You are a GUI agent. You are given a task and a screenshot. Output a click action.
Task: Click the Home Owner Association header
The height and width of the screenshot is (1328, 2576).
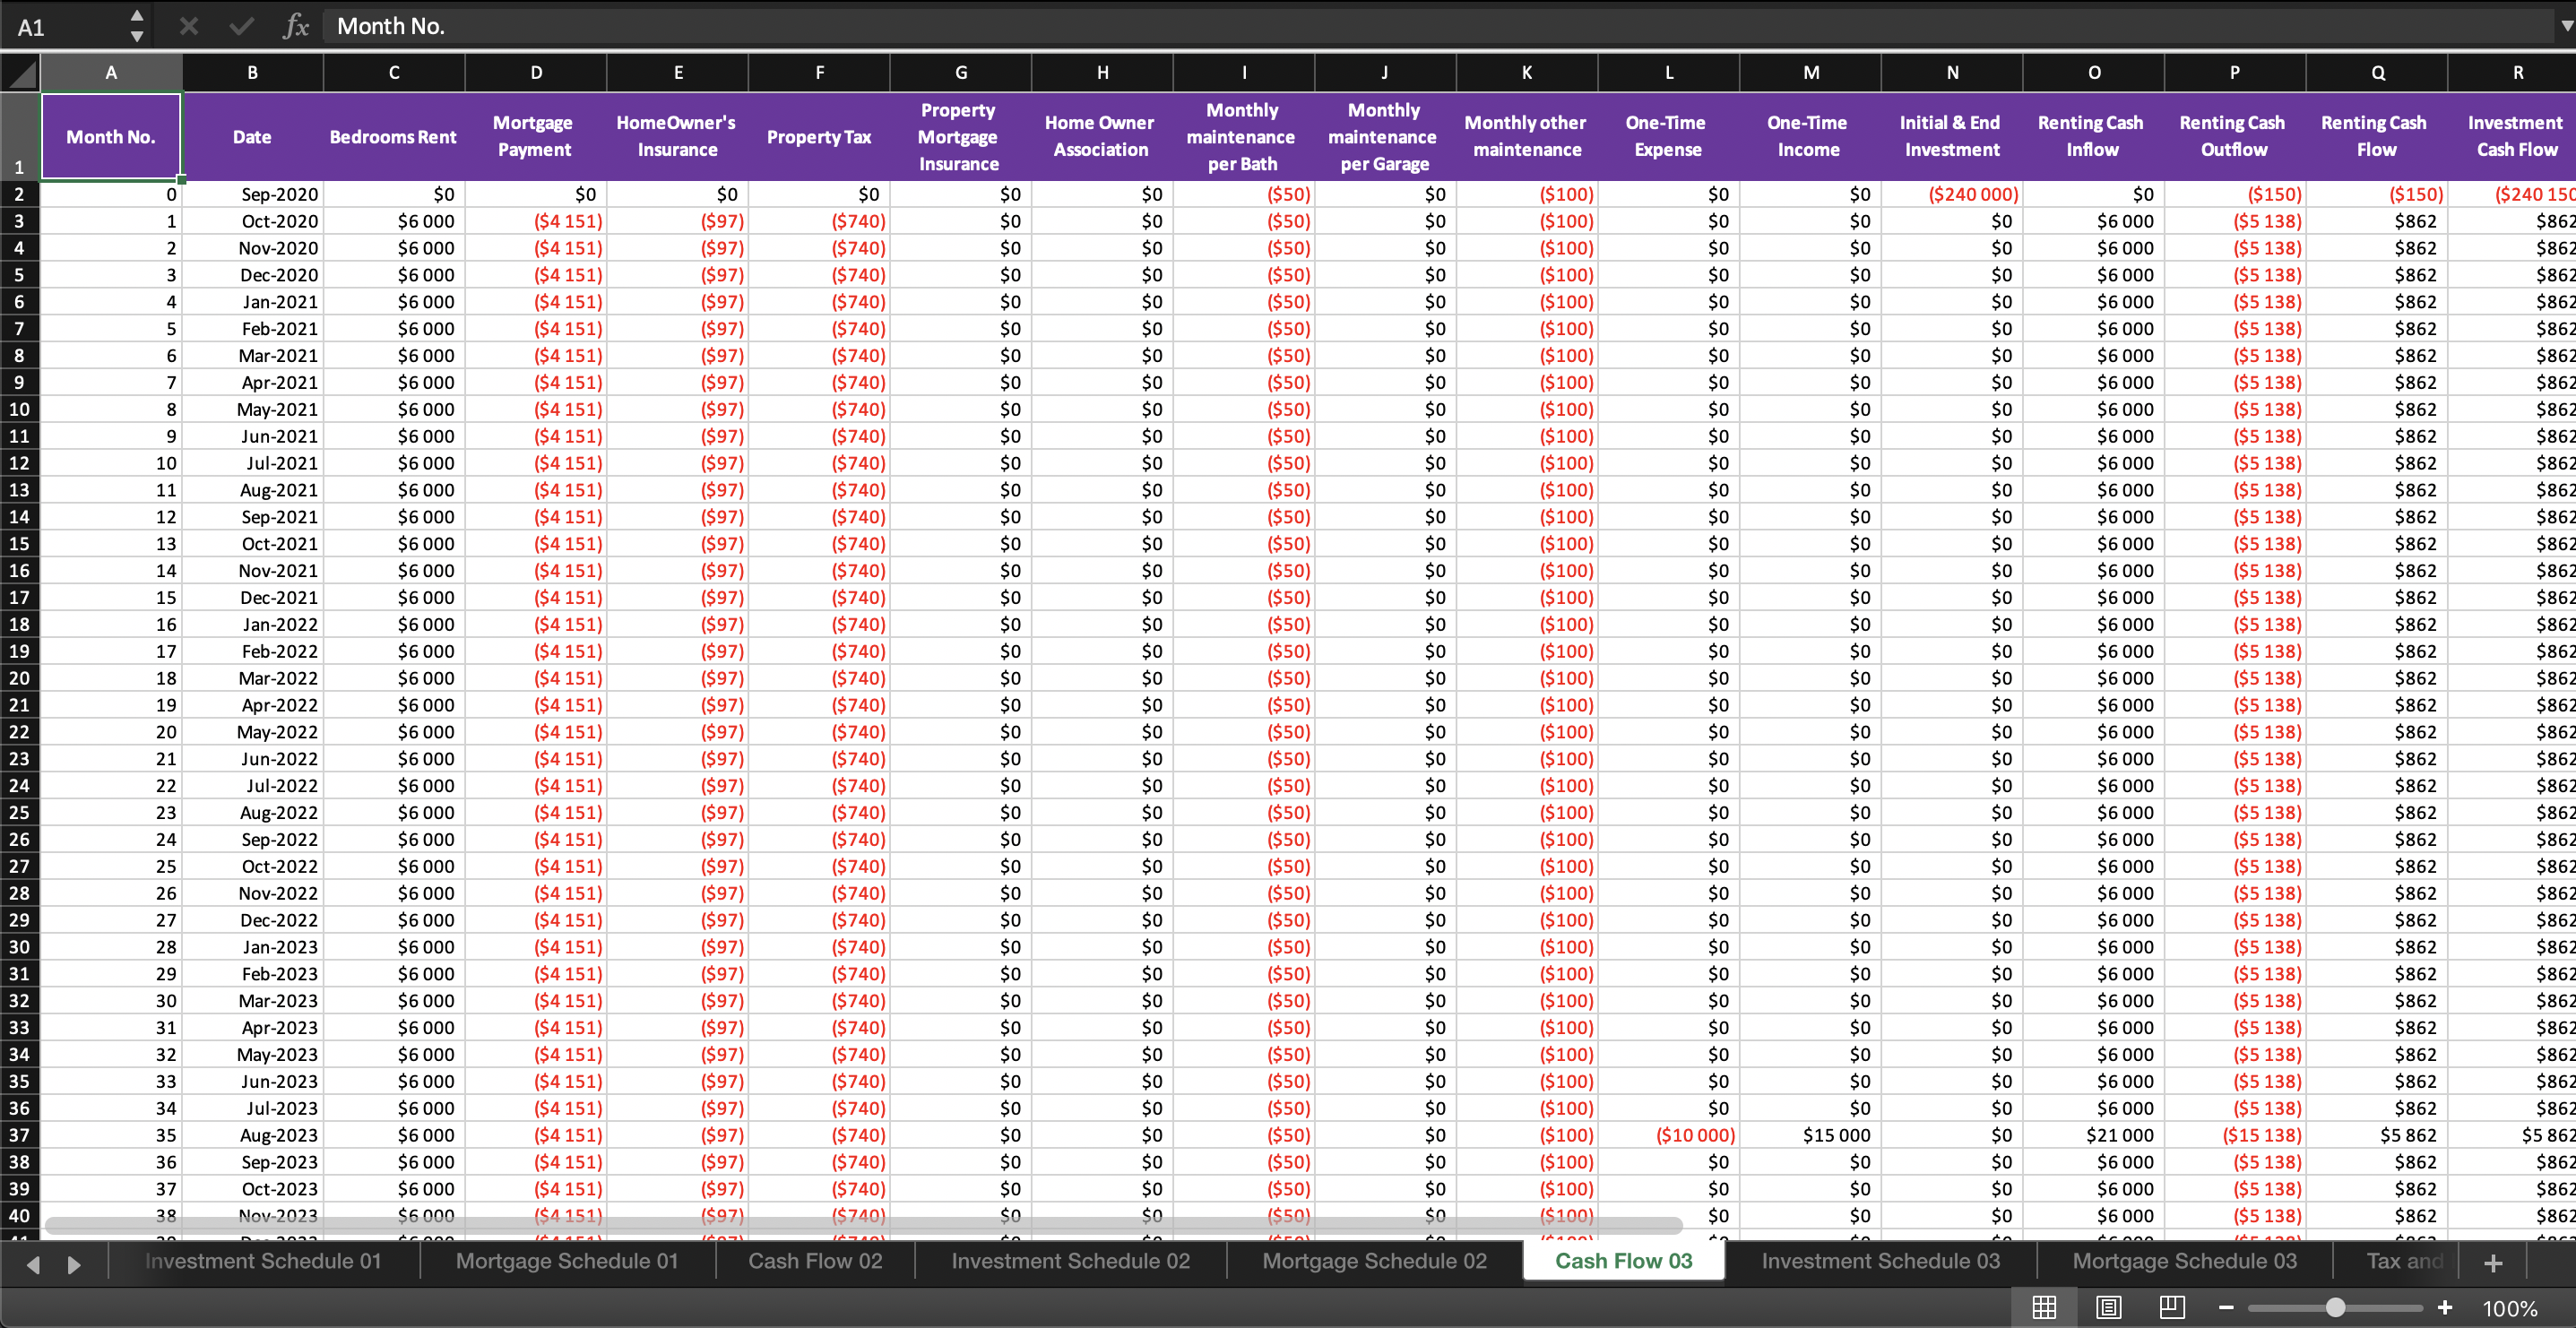coord(1102,137)
